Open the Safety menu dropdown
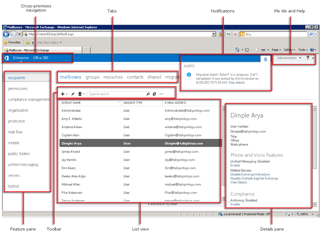The width and height of the screenshot is (321, 240). coord(289,50)
